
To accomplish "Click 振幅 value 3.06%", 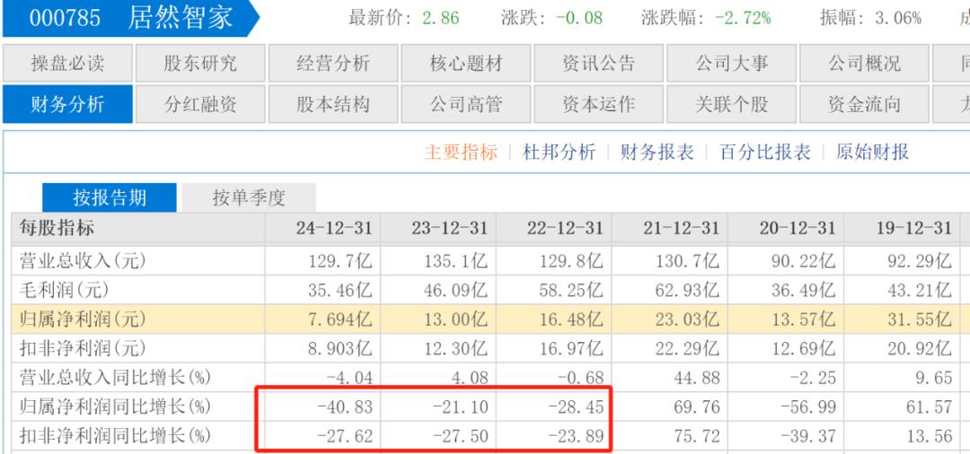I will [898, 18].
